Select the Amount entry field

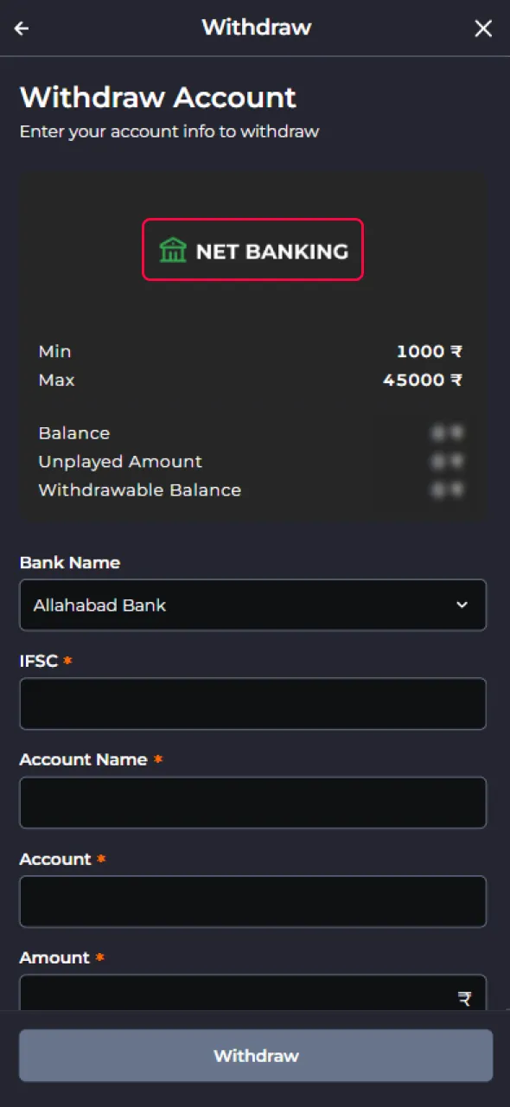click(x=242, y=995)
